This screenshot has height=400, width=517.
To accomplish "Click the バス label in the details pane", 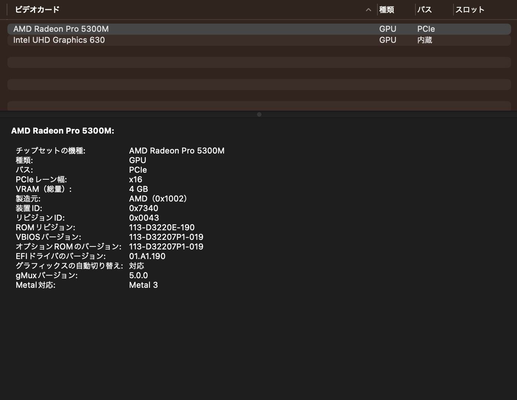I will (x=24, y=170).
